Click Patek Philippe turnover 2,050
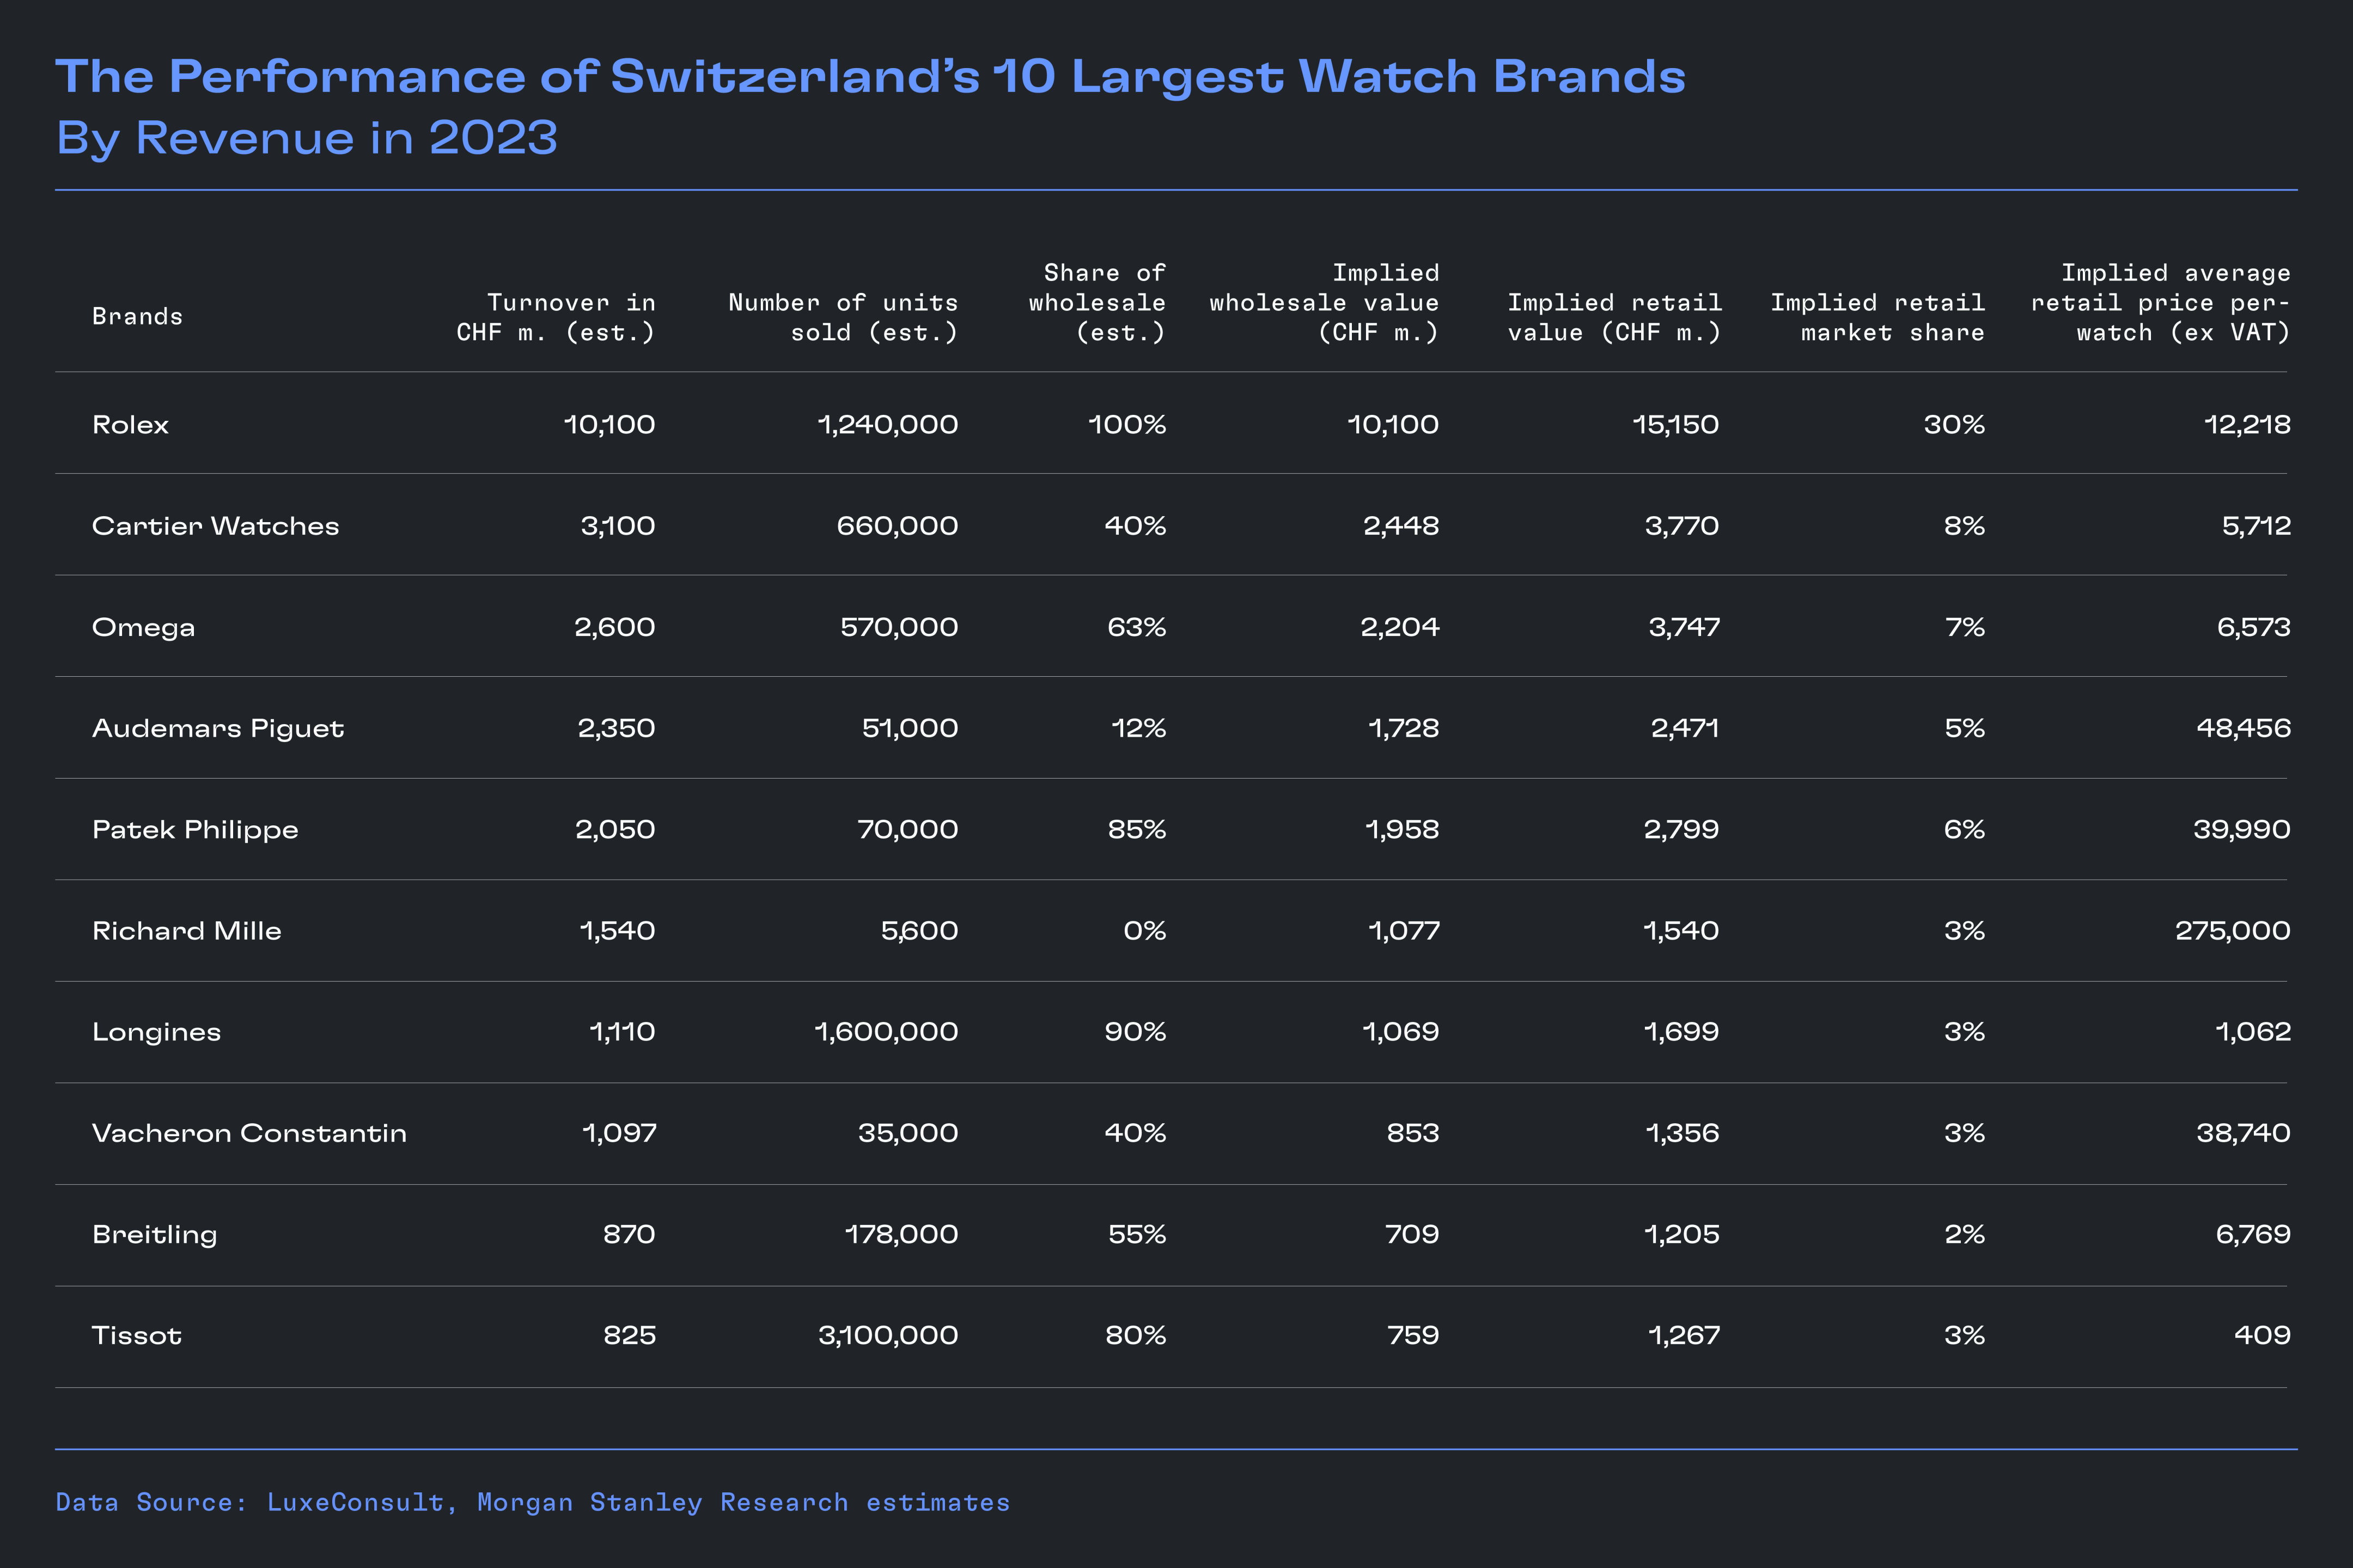2353x1568 pixels. click(x=615, y=830)
